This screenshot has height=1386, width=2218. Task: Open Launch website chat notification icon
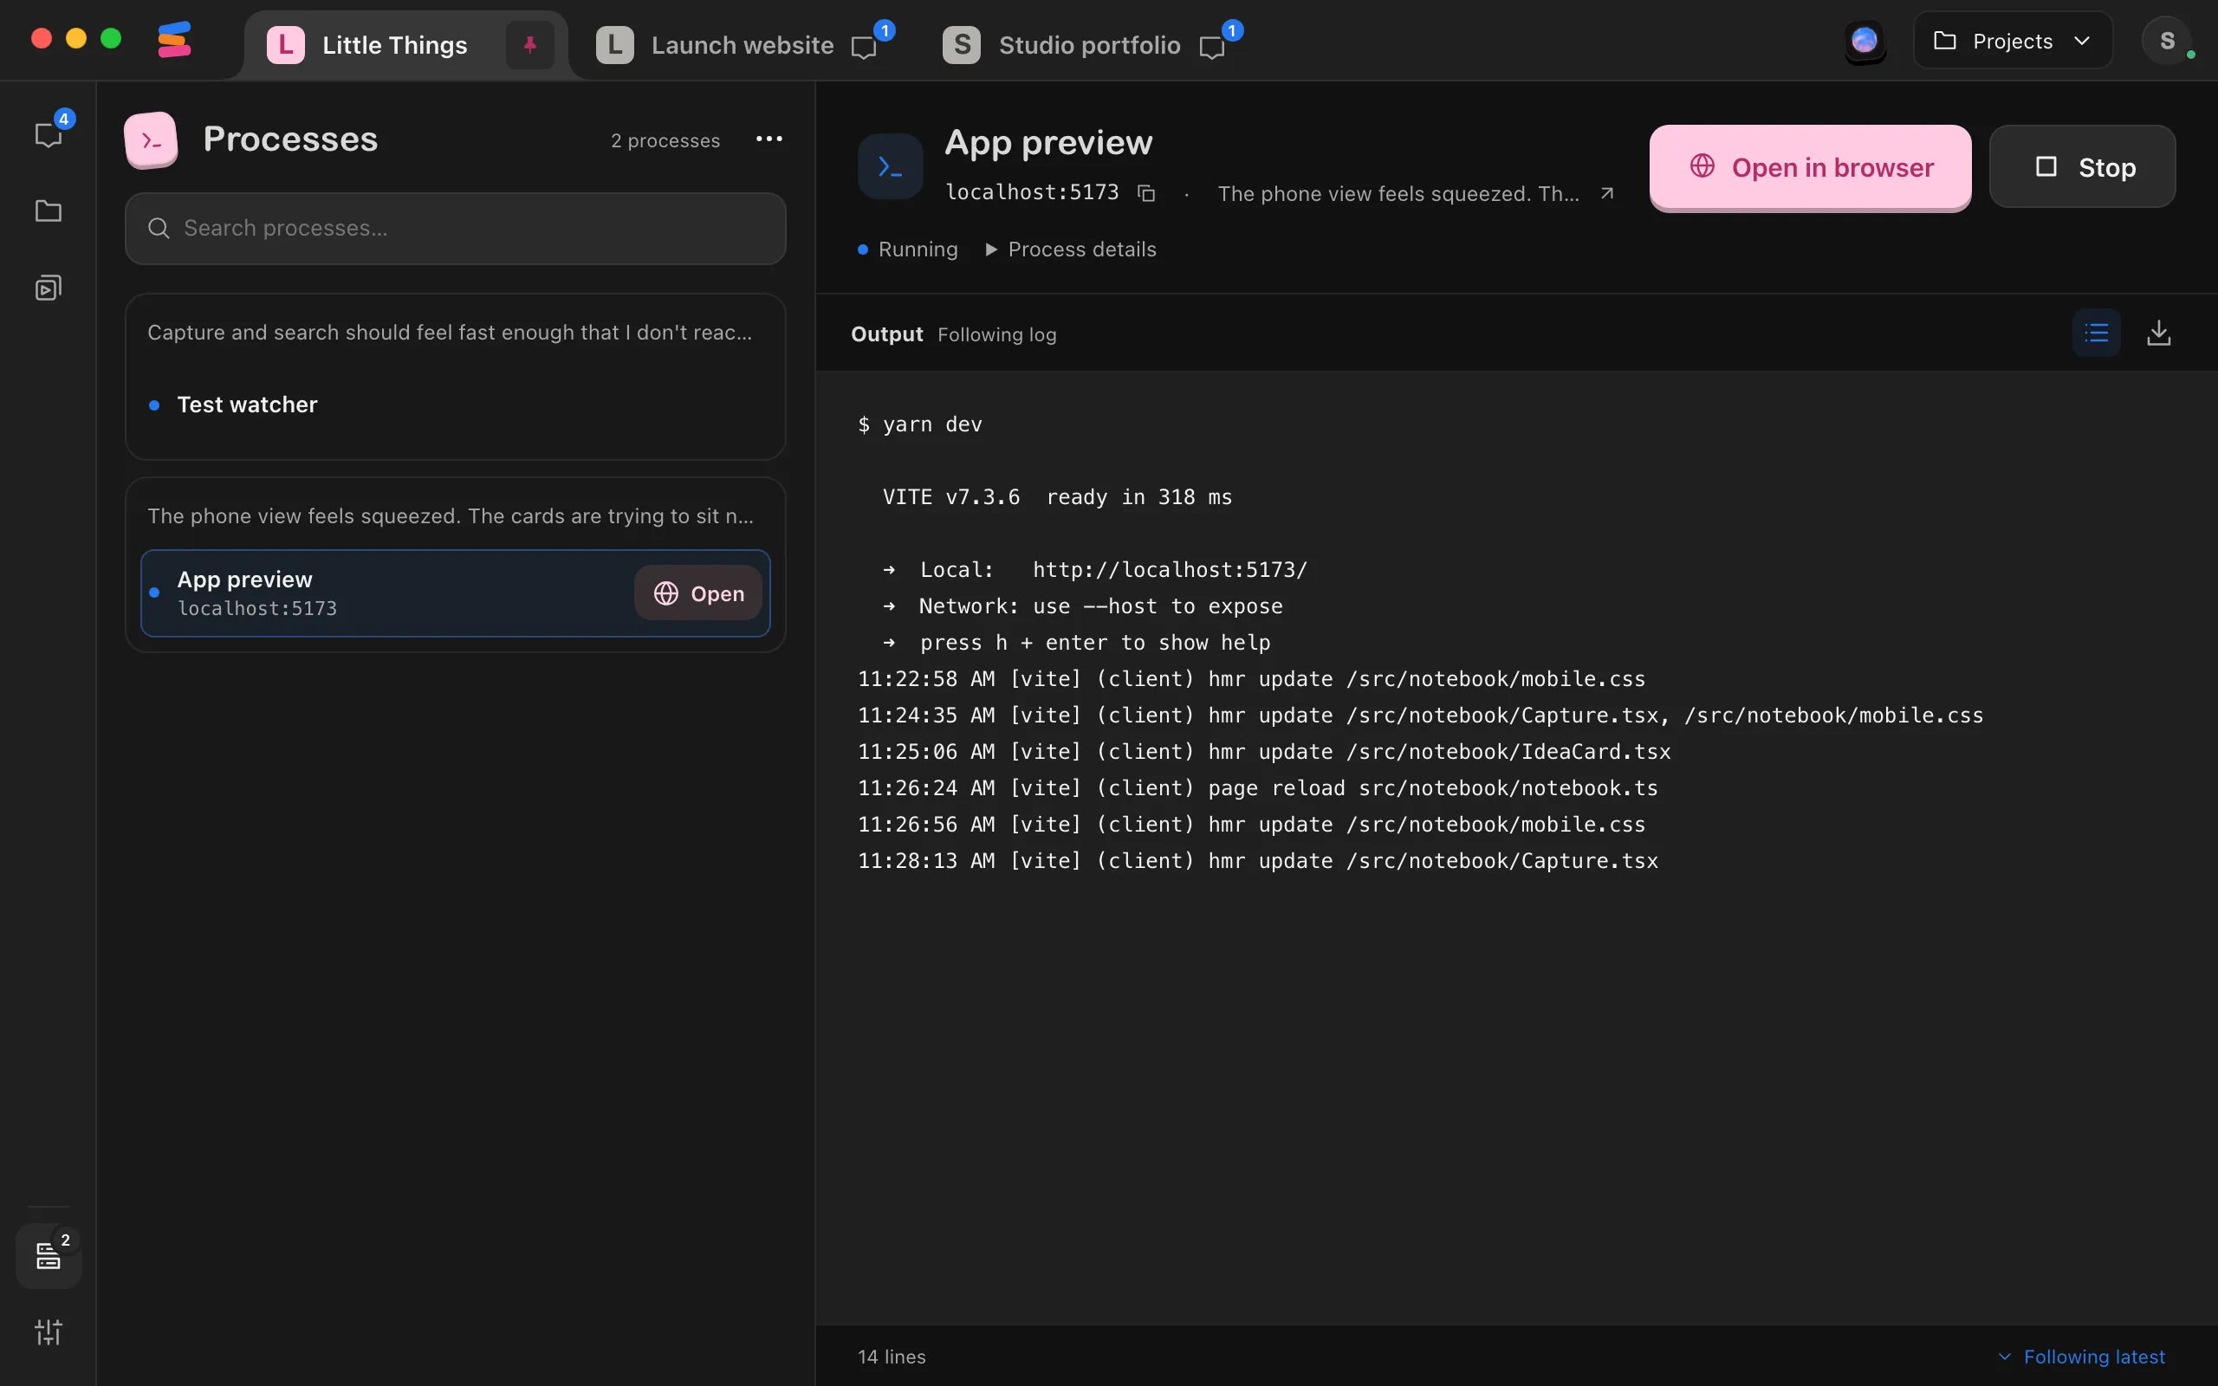tap(865, 47)
